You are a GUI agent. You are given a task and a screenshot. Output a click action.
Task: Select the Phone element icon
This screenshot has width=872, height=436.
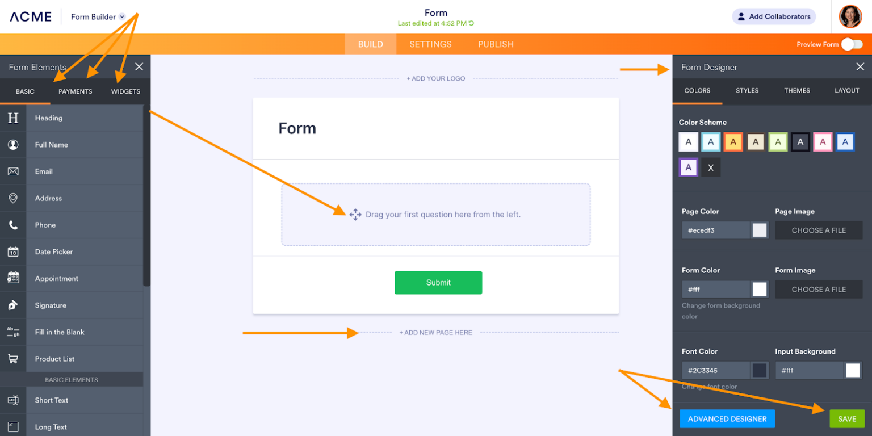tap(12, 224)
